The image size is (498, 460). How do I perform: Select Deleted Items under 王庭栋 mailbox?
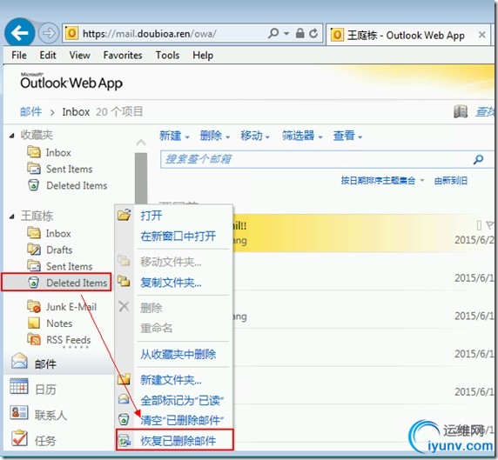tap(77, 283)
